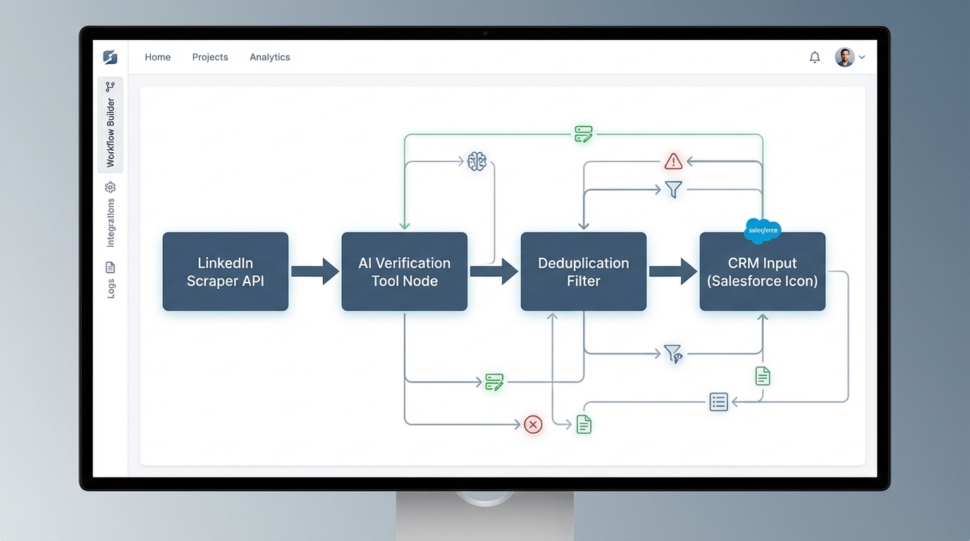This screenshot has height=541, width=970.
Task: Open the Logs sidebar tab
Action: (x=110, y=280)
